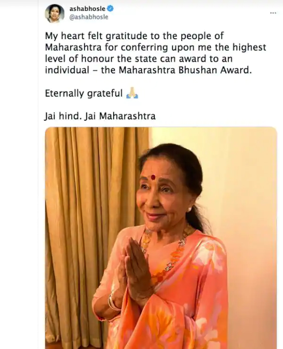Click the bangles on the wrist

(114, 303)
